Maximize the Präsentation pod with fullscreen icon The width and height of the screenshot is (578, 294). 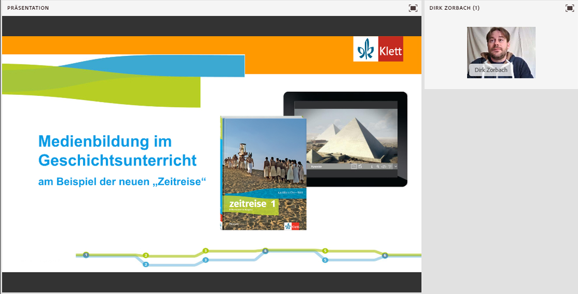click(x=413, y=8)
